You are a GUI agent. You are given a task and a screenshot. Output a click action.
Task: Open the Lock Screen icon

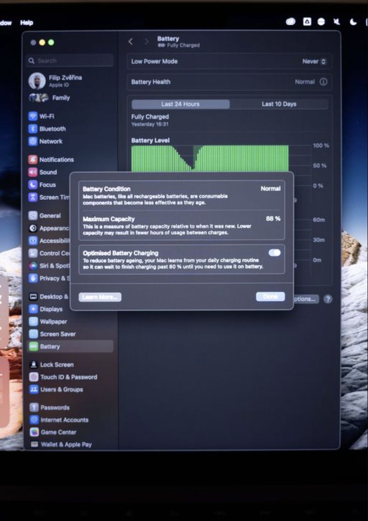[33, 364]
